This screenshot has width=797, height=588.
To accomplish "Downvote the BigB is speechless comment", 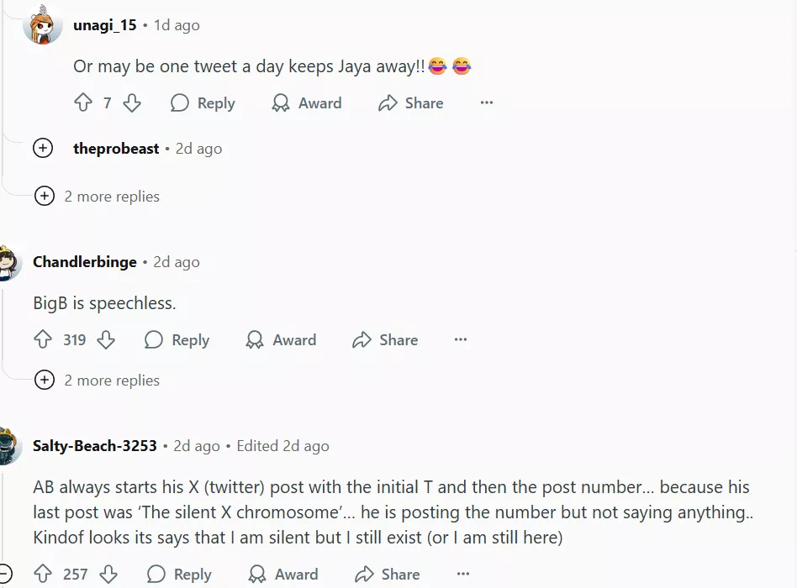I will click(106, 340).
